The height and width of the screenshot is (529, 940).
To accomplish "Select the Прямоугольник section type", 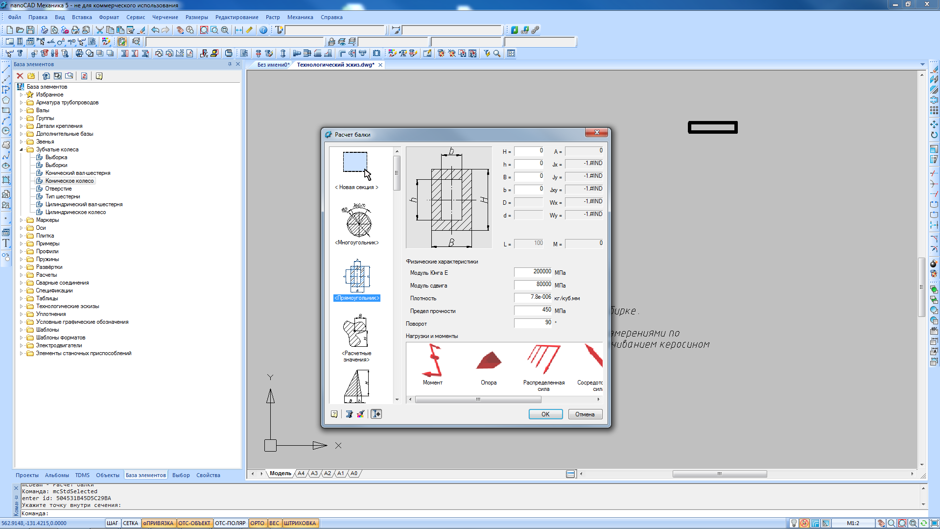I will click(x=357, y=280).
